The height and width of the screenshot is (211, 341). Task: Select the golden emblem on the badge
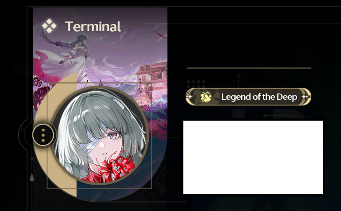(x=206, y=97)
